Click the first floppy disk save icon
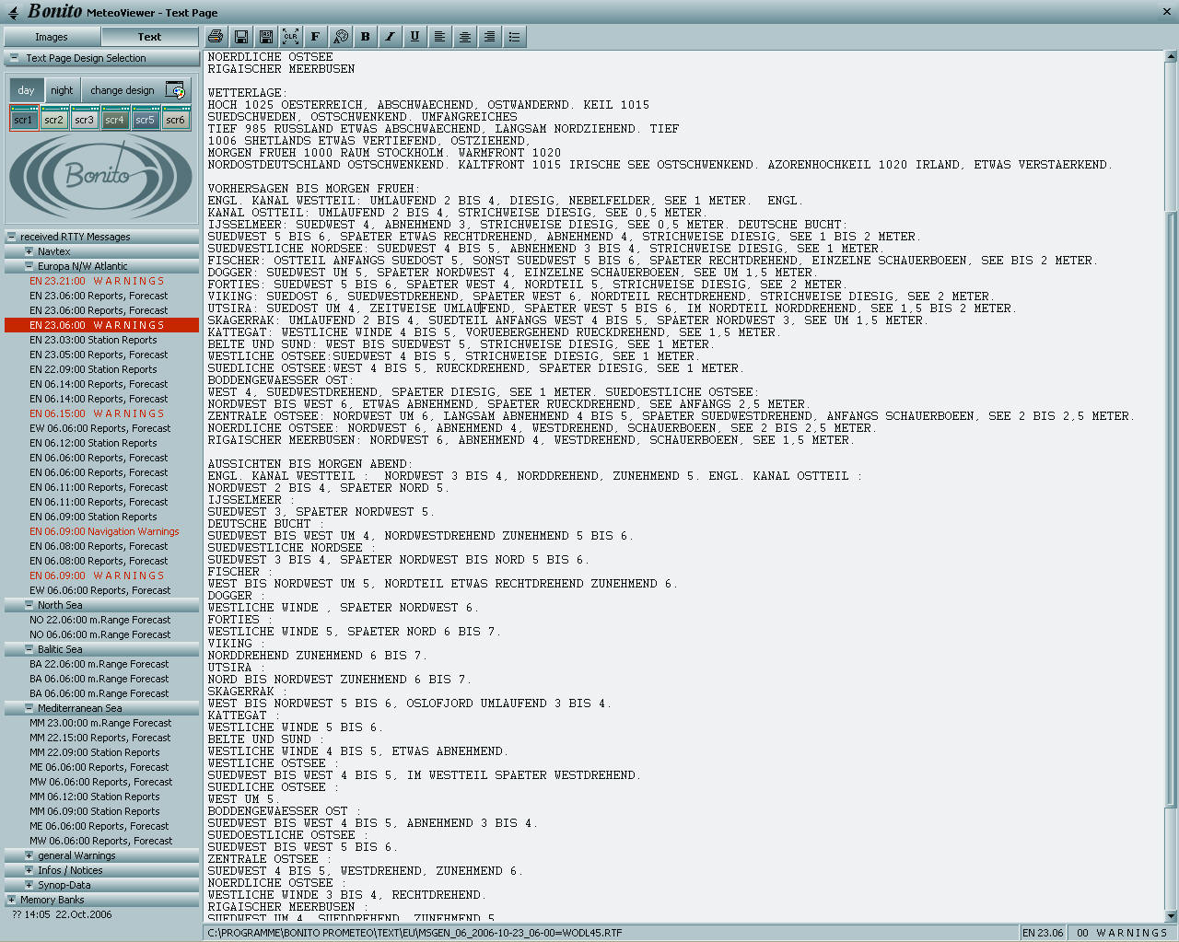 [x=240, y=37]
